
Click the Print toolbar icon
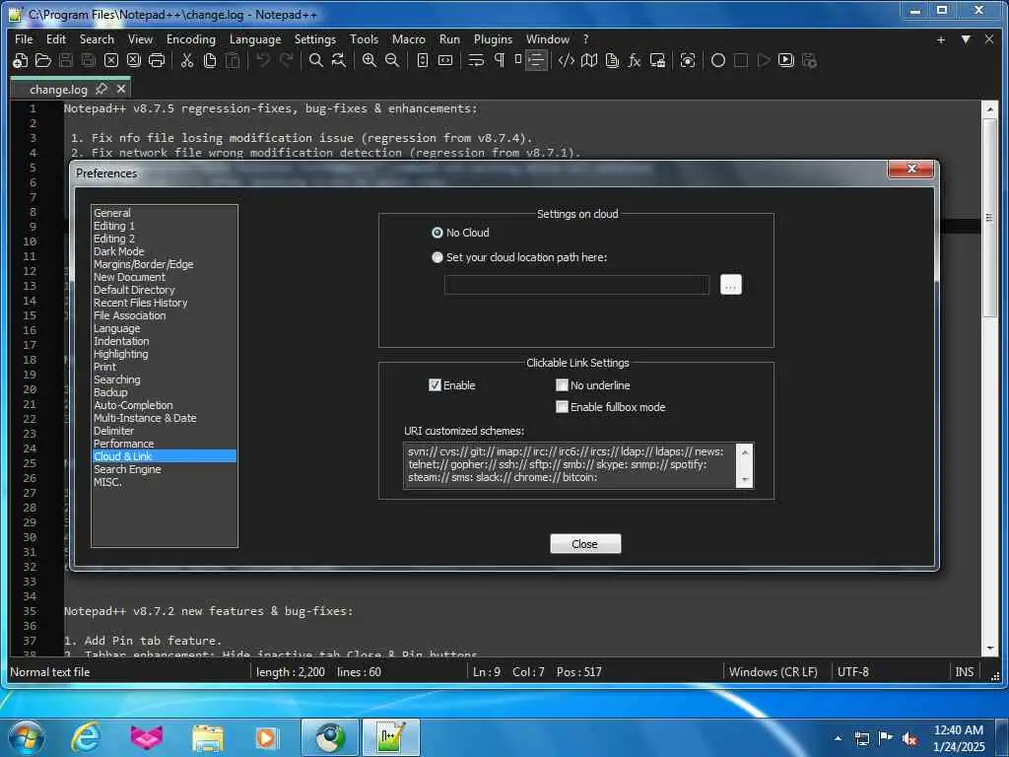click(x=157, y=60)
